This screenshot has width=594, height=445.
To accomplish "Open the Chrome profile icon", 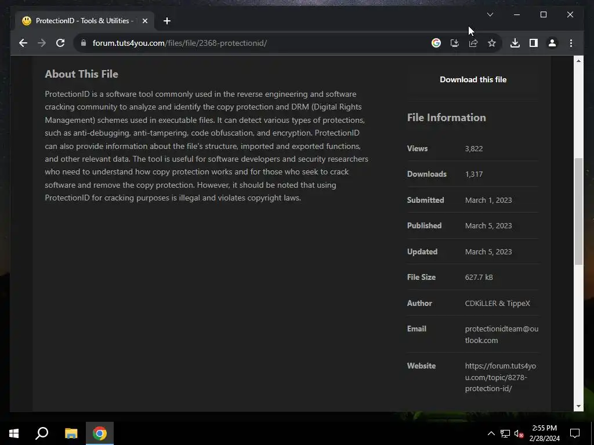I will tap(552, 43).
